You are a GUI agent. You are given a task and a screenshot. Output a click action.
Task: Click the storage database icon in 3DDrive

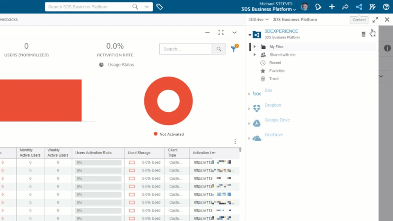[364, 34]
